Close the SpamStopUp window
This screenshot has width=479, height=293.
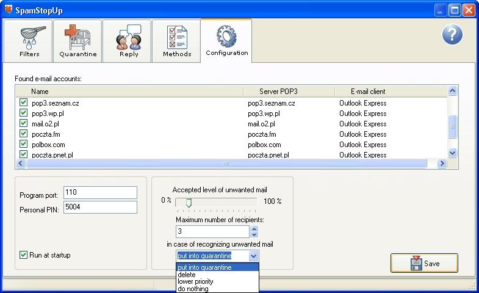[x=469, y=10]
